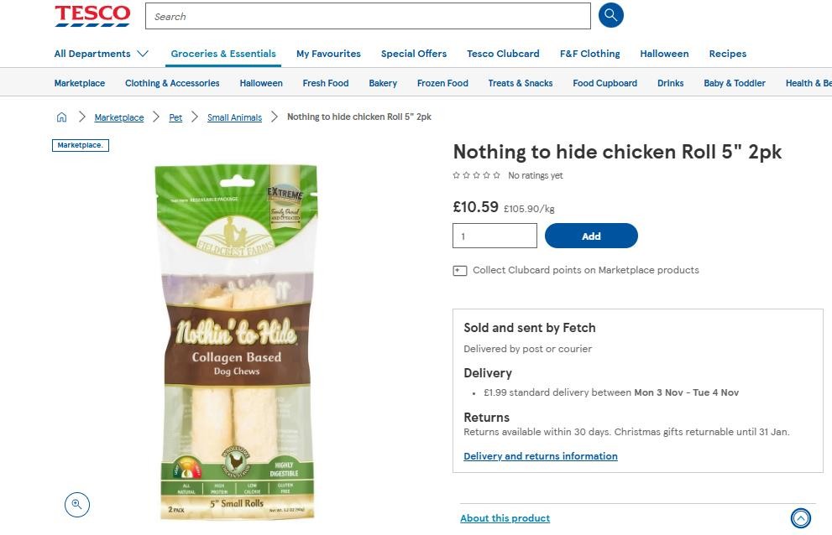Open the Special Offers menu item
832x535 pixels.
(x=414, y=54)
